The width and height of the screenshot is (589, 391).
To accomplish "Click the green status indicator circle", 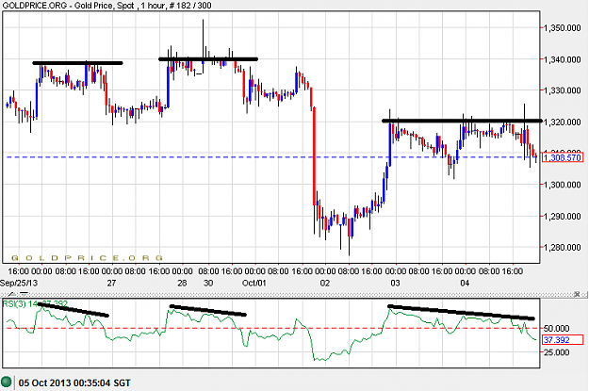I will [x=7, y=383].
